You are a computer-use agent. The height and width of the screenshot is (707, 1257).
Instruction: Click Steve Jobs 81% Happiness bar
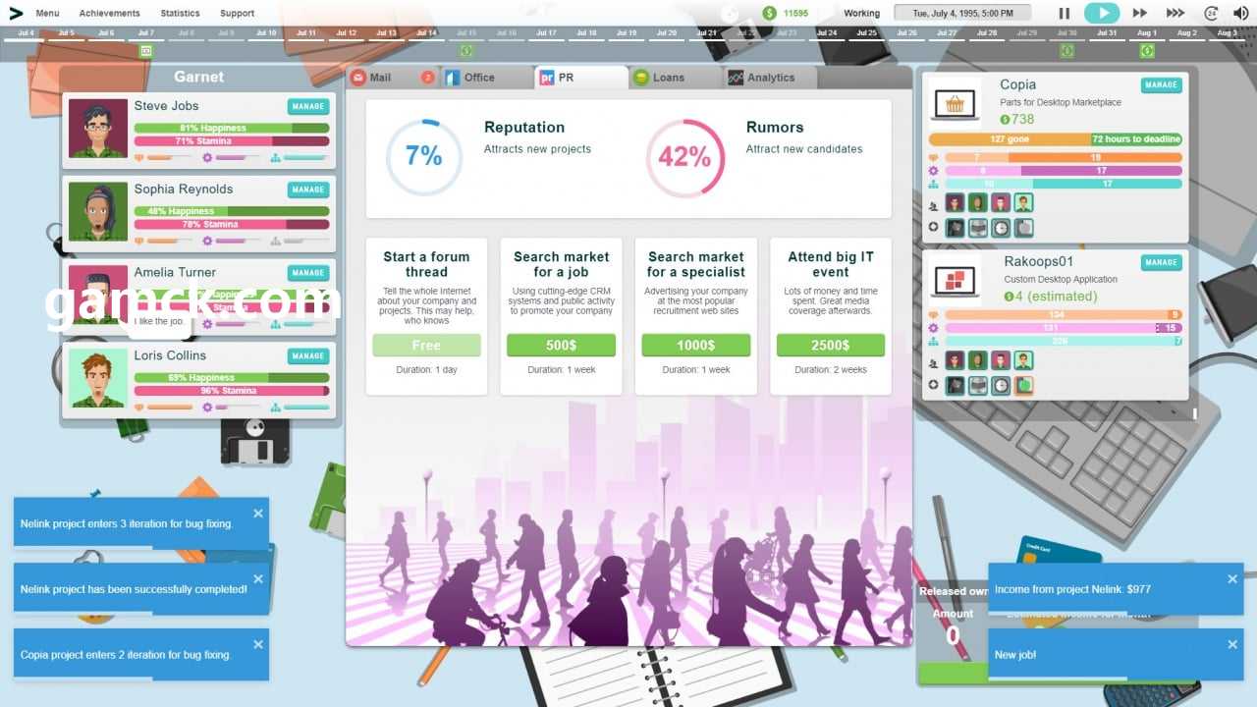coord(232,128)
